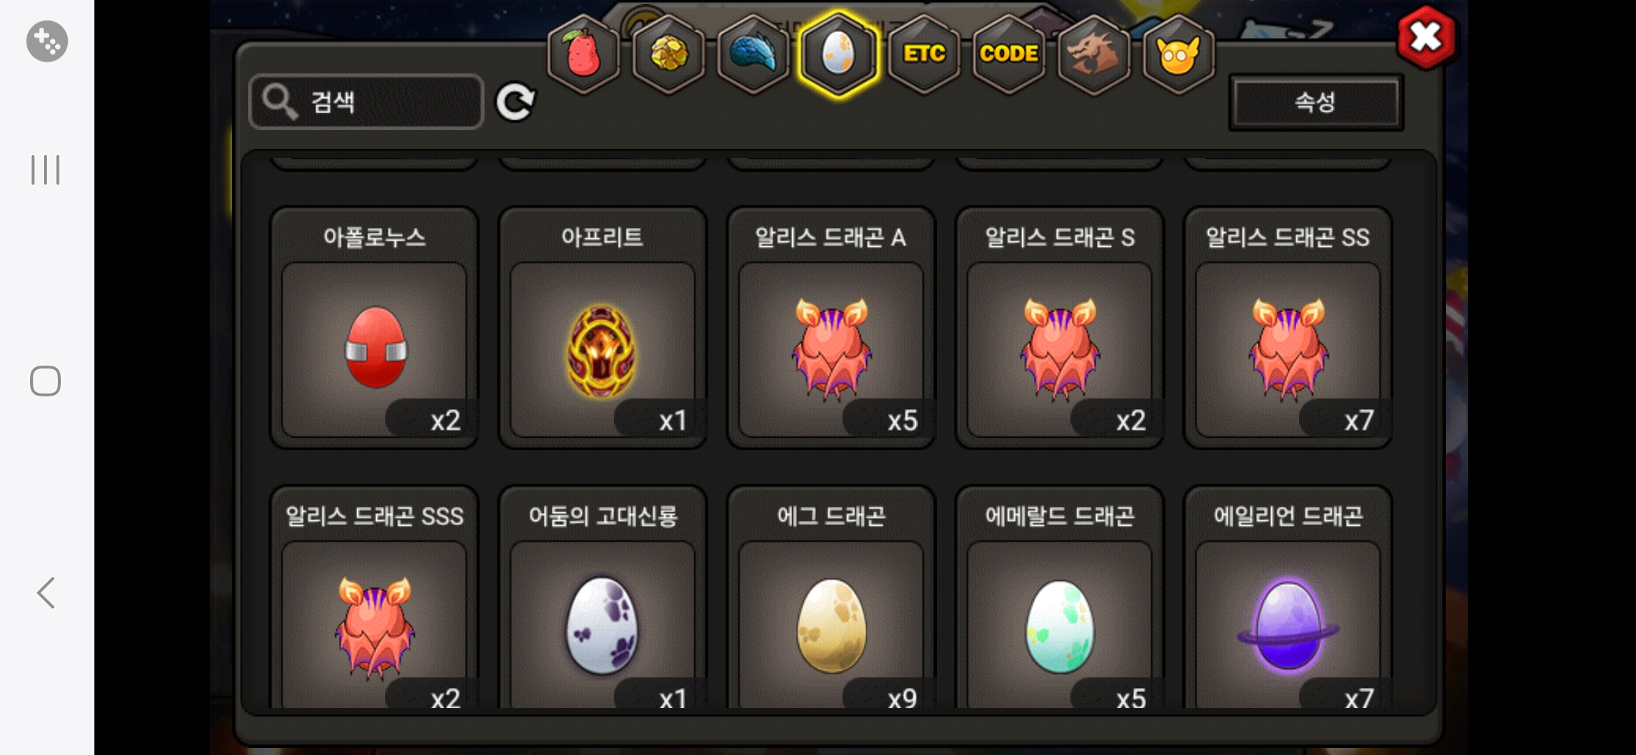
Task: Select the egg category tab
Action: [x=838, y=54]
